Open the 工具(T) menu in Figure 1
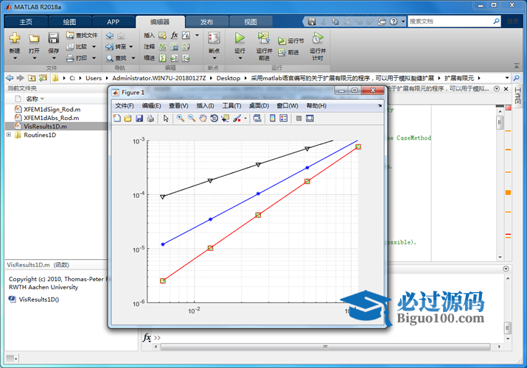Image resolution: width=527 pixels, height=368 pixels. pos(231,105)
